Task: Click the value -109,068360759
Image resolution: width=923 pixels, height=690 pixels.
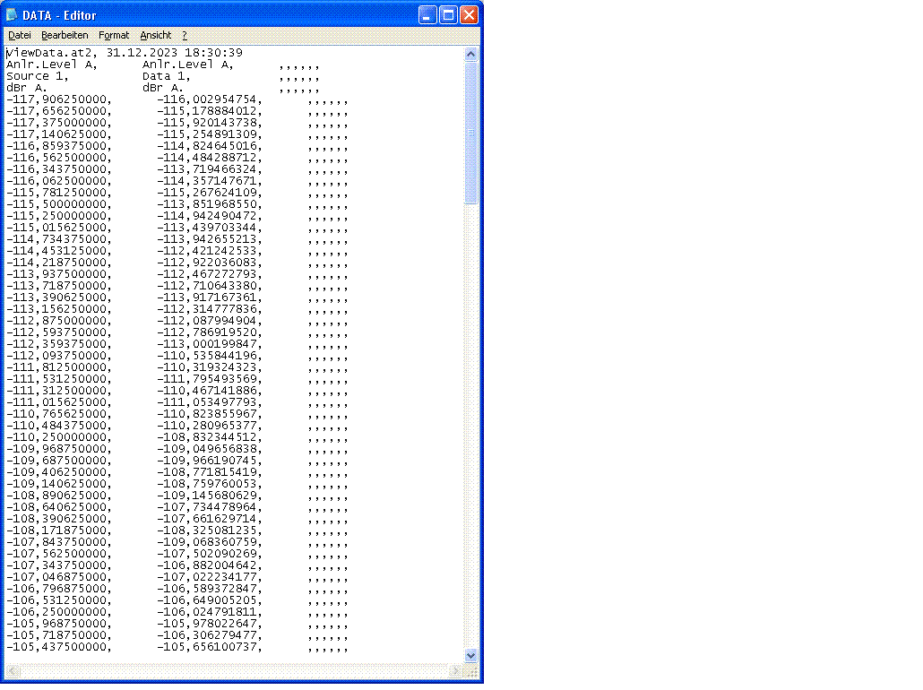Action: [209, 542]
